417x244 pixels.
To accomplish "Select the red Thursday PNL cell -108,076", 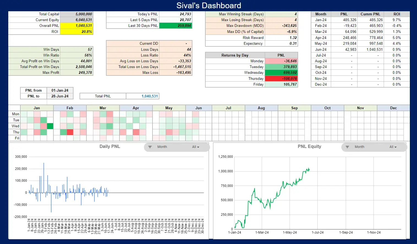I will pyautogui.click(x=281, y=78).
